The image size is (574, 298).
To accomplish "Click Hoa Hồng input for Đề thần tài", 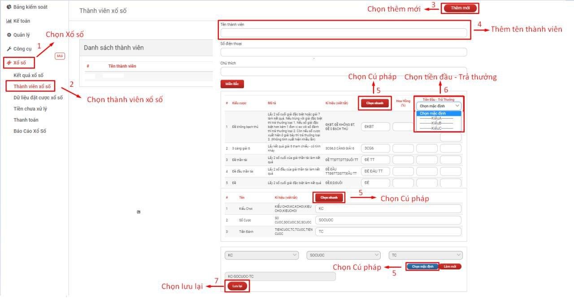I will click(403, 159).
